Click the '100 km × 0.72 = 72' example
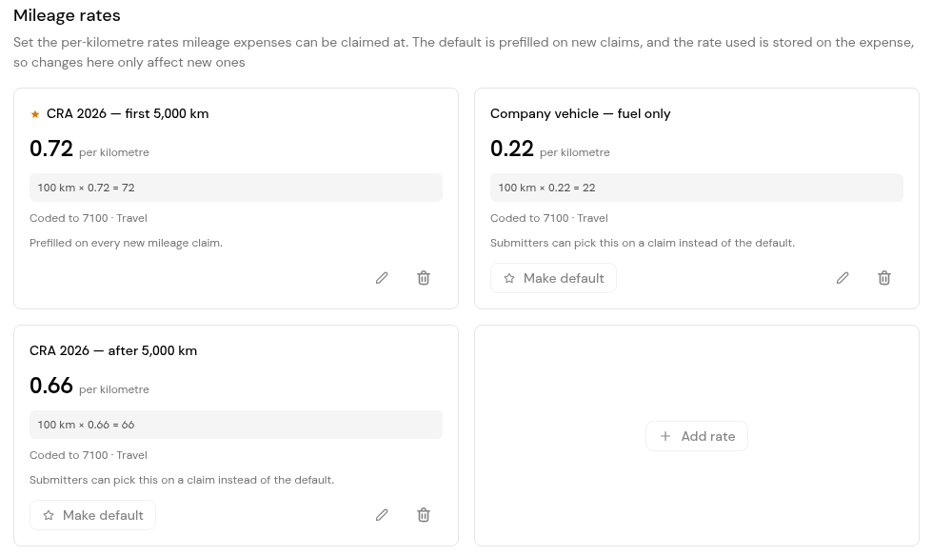 [x=236, y=188]
